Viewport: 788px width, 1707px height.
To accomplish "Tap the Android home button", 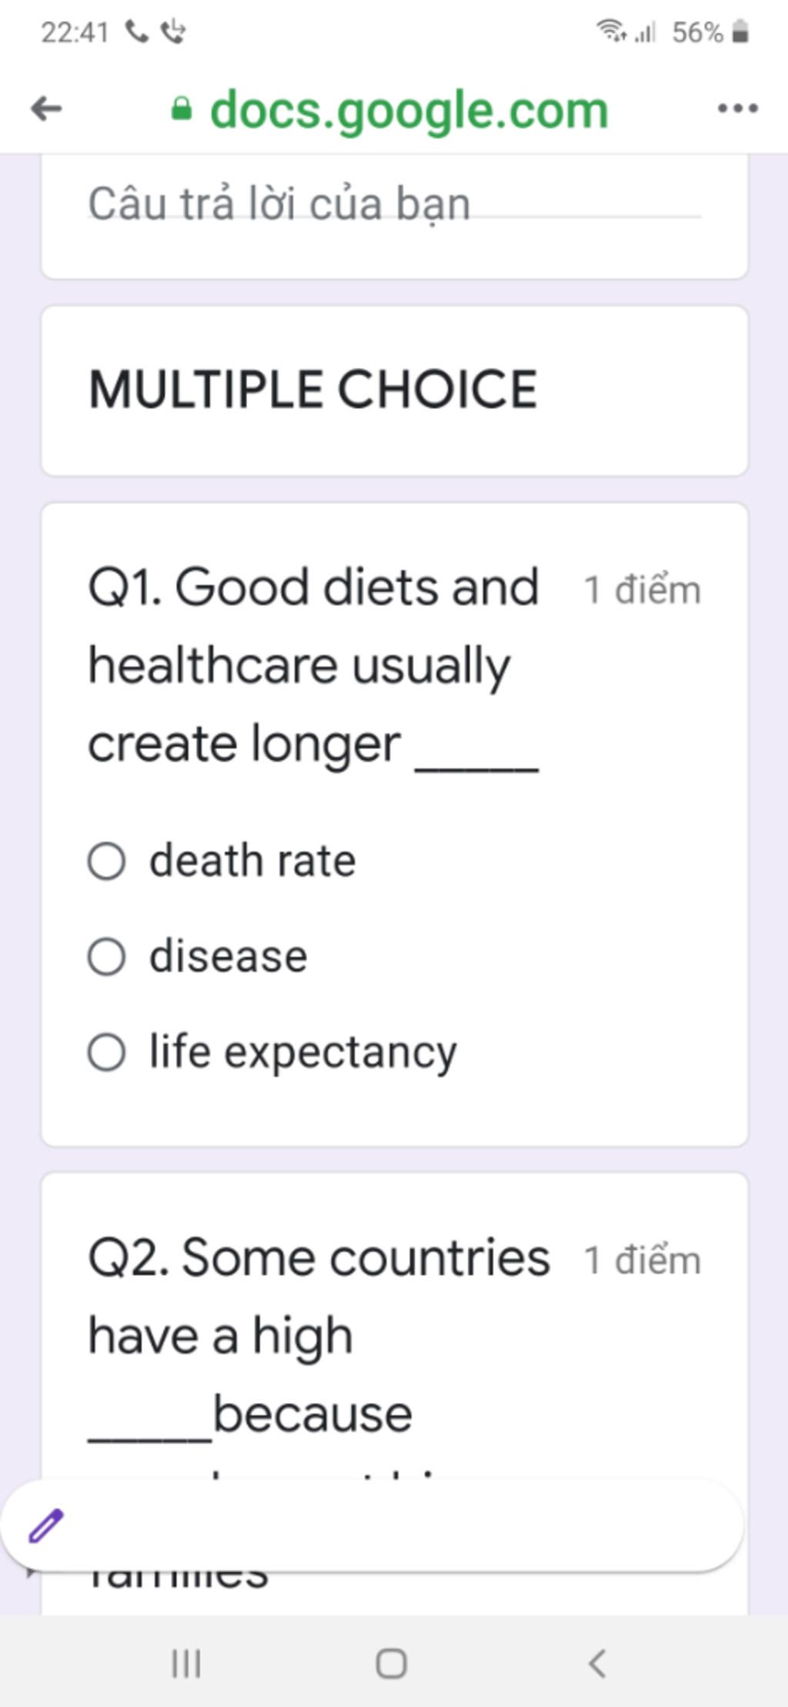I will click(x=391, y=1663).
